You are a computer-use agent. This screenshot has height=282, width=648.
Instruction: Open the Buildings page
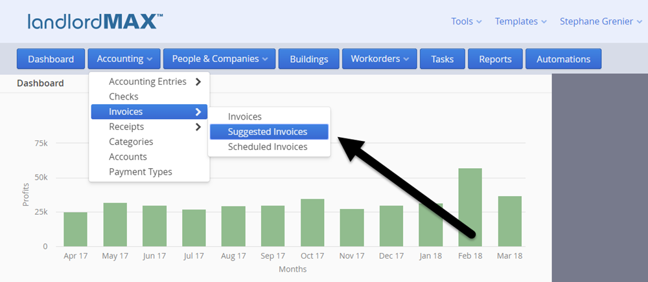point(308,59)
